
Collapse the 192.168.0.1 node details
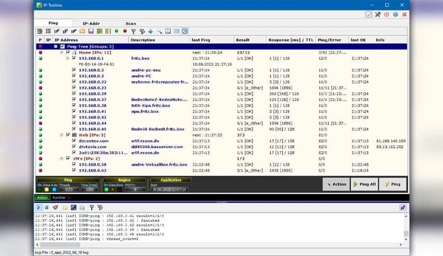(67, 58)
